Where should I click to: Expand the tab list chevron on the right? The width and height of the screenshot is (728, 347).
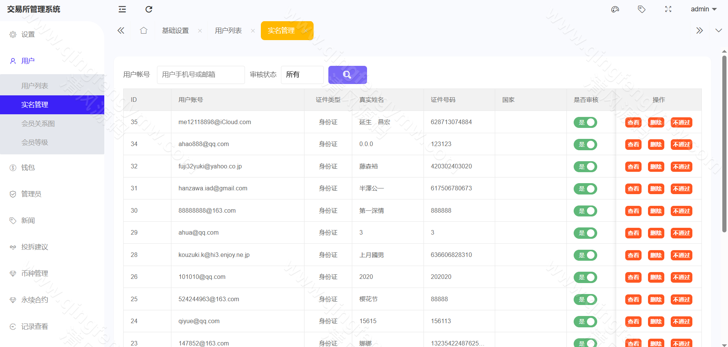700,30
